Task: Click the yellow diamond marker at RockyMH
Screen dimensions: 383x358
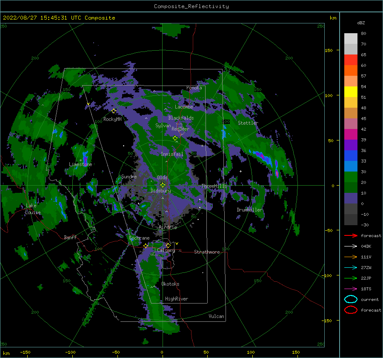Action: [x=114, y=111]
